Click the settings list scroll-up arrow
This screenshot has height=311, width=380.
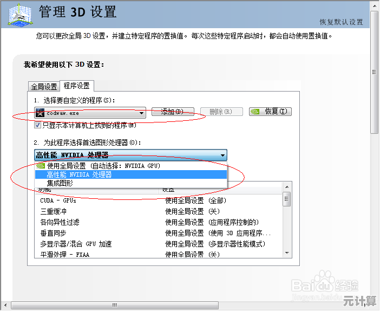(287, 186)
